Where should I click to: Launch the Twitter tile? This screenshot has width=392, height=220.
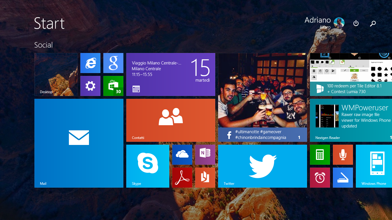(x=263, y=166)
